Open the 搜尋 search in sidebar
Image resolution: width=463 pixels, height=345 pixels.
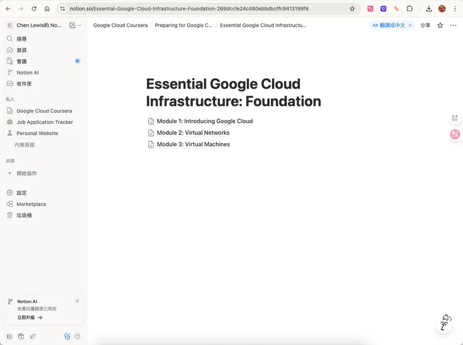tap(22, 39)
